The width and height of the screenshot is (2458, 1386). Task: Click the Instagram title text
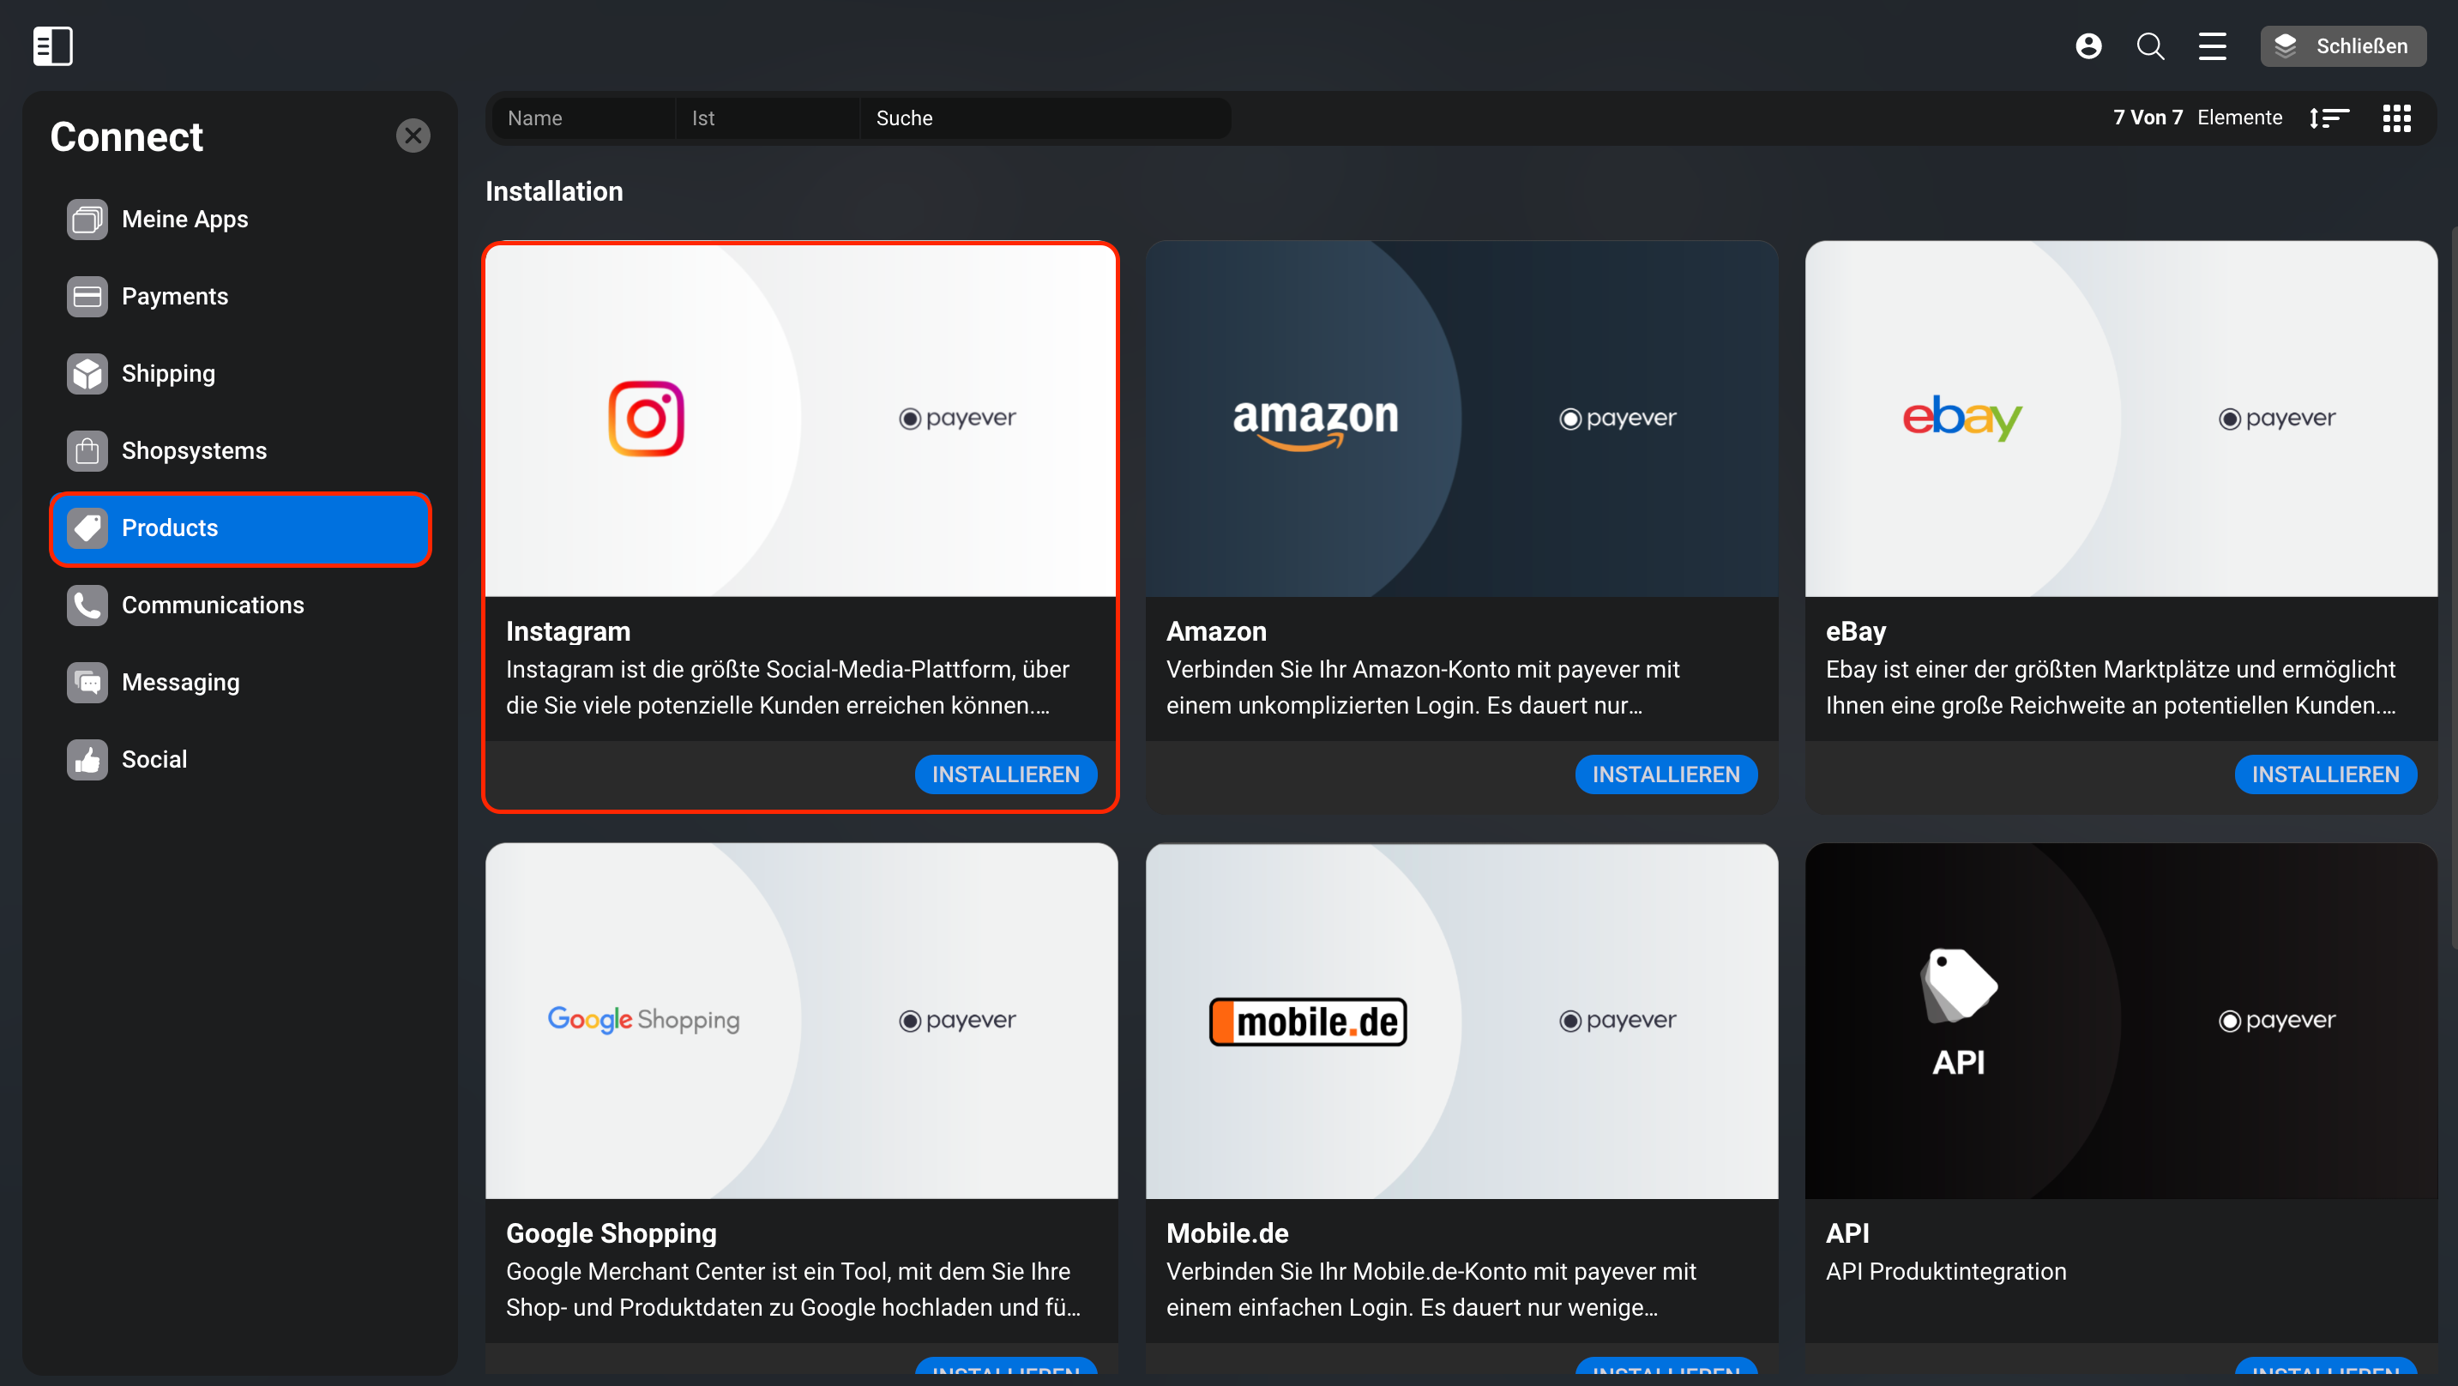[x=568, y=631]
